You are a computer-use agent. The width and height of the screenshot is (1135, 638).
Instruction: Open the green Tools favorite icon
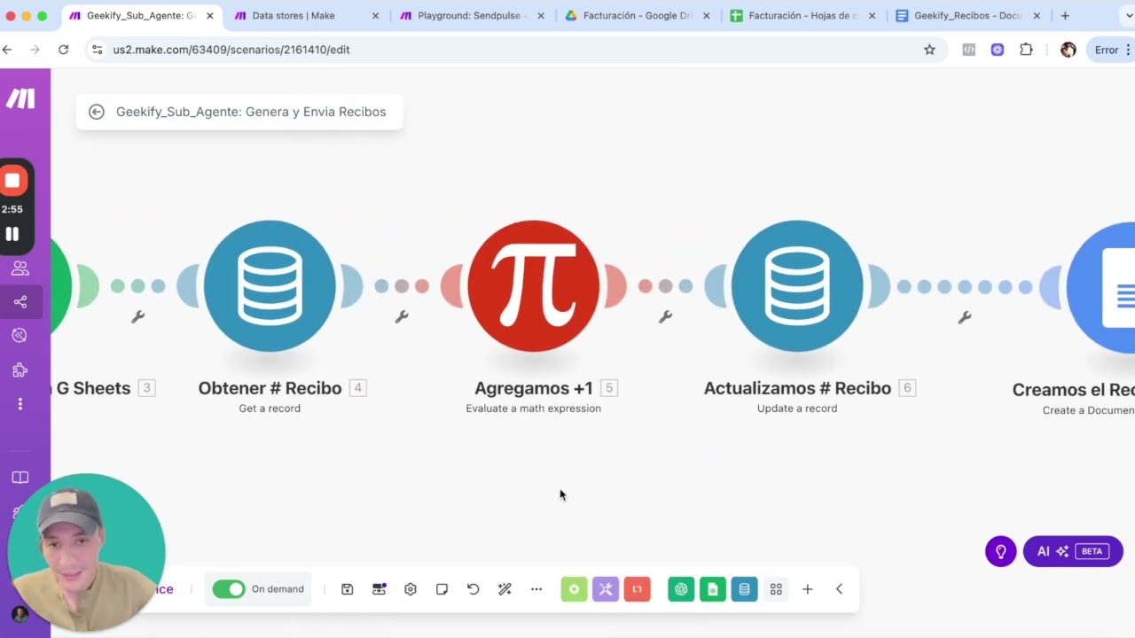tap(574, 589)
